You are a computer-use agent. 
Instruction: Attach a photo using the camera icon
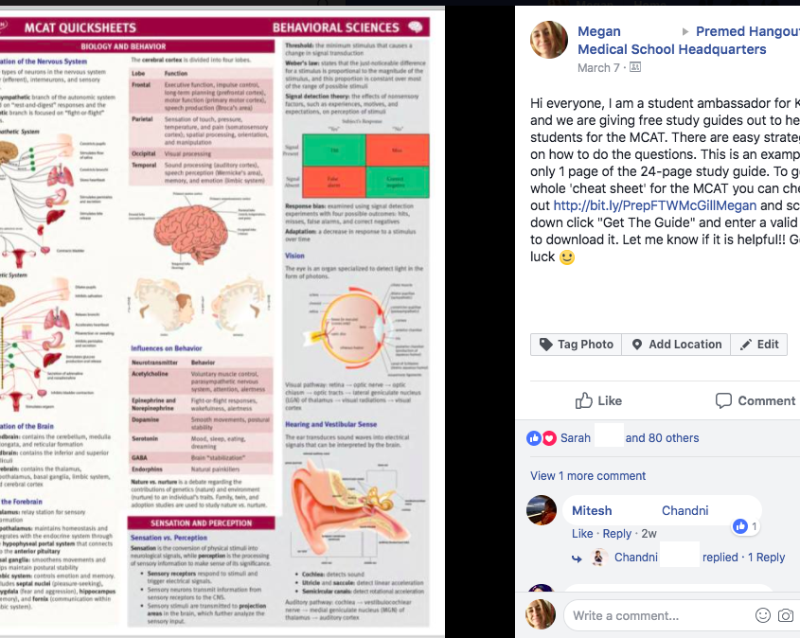pos(786,615)
